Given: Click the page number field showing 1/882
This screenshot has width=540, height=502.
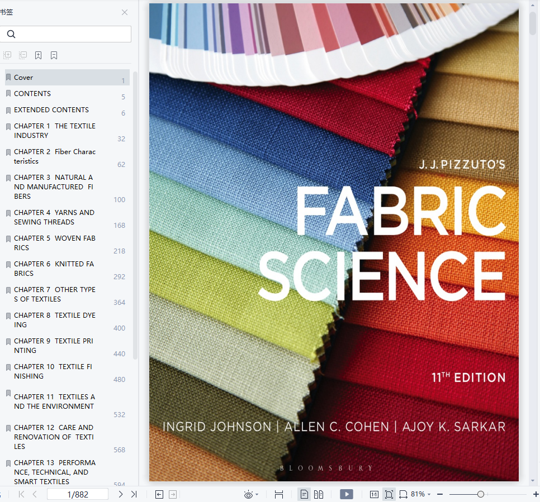Looking at the screenshot, I should click(x=78, y=494).
